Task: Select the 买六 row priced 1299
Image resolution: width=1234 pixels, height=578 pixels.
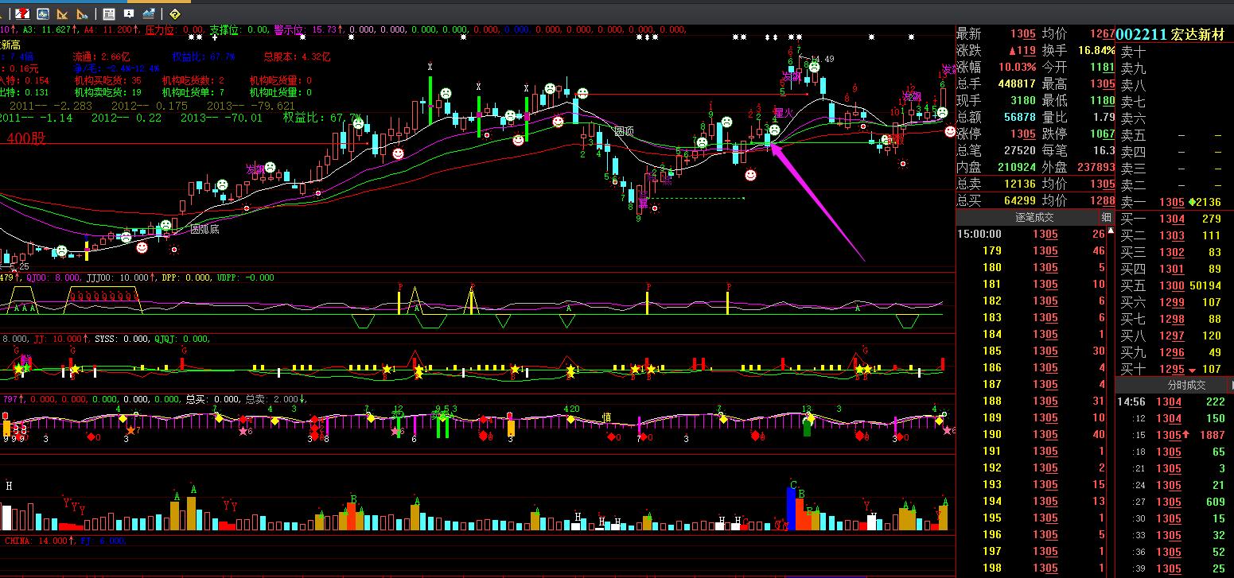Action: (x=1174, y=302)
